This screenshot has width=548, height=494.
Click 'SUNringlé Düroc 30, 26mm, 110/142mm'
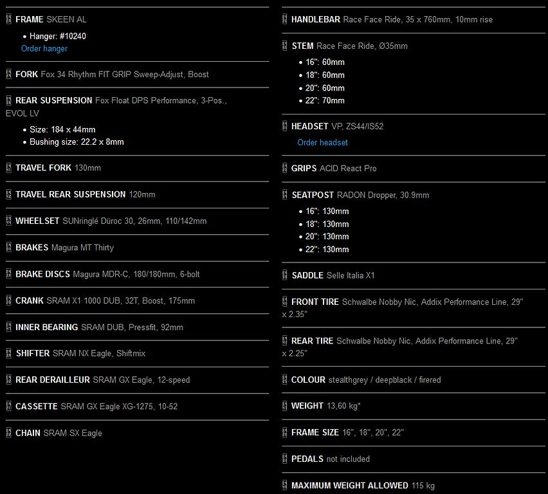click(x=134, y=221)
